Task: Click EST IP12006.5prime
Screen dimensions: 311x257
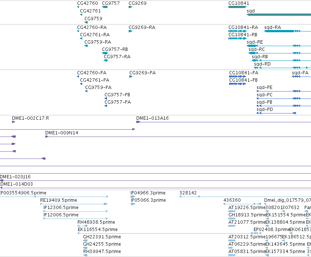Action: coord(61,215)
